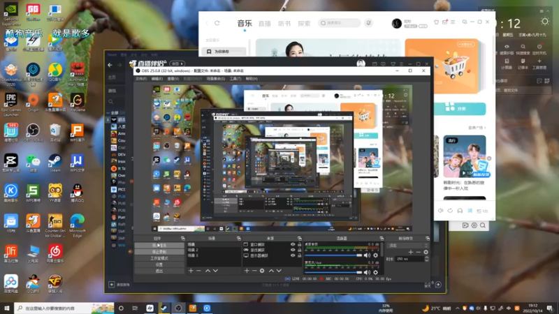Open the OBS 工具(T) menu
Image resolution: width=559 pixels, height=314 pixels.
point(235,79)
